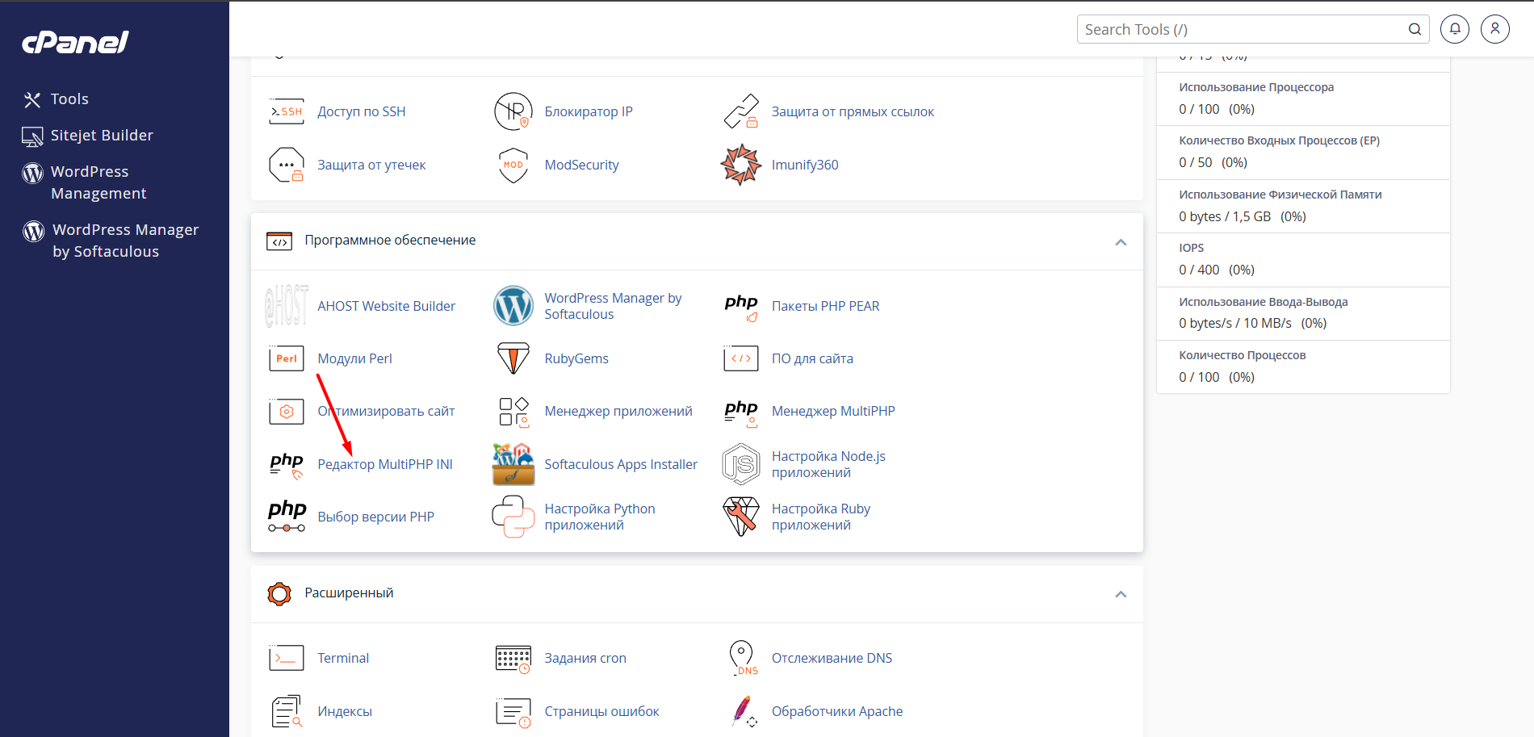This screenshot has height=737, width=1534.
Task: Open the Python app setup icon
Action: click(x=513, y=517)
